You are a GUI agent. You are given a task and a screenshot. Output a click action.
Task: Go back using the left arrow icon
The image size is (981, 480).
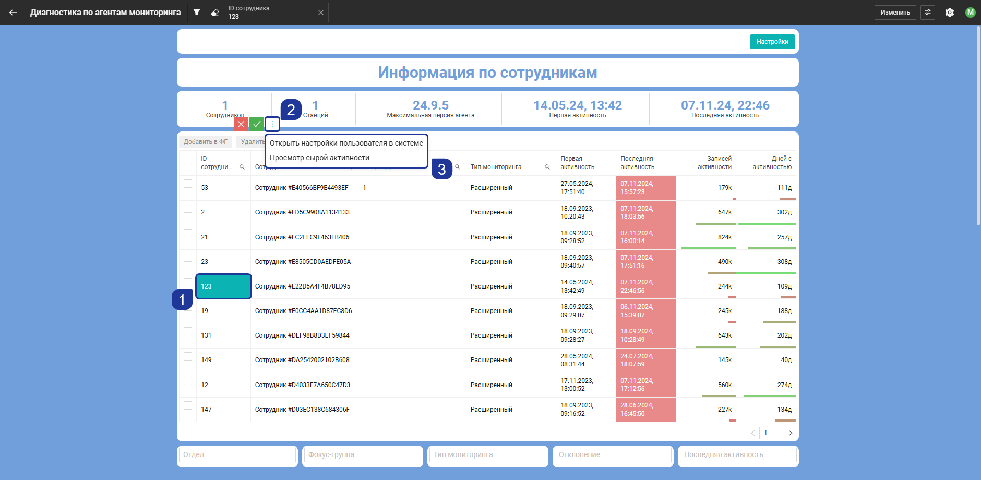point(13,13)
